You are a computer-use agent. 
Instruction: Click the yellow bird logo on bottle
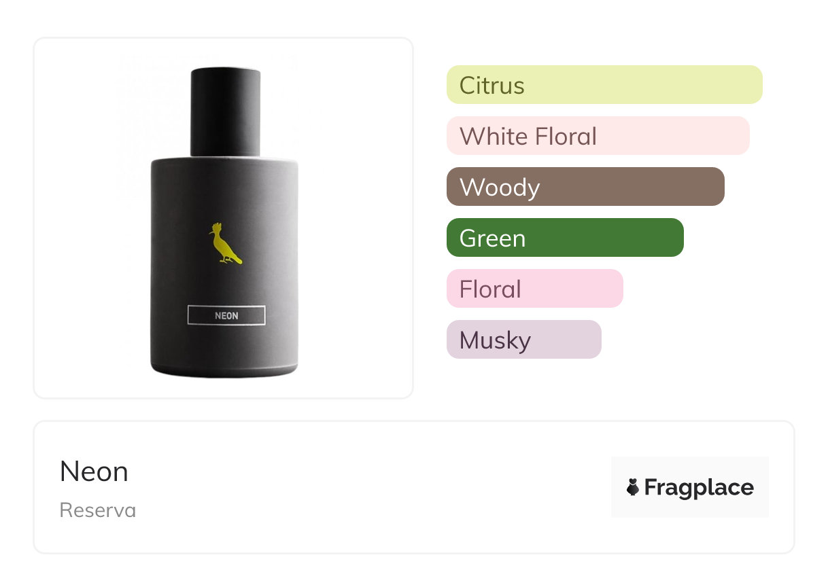tap(225, 243)
